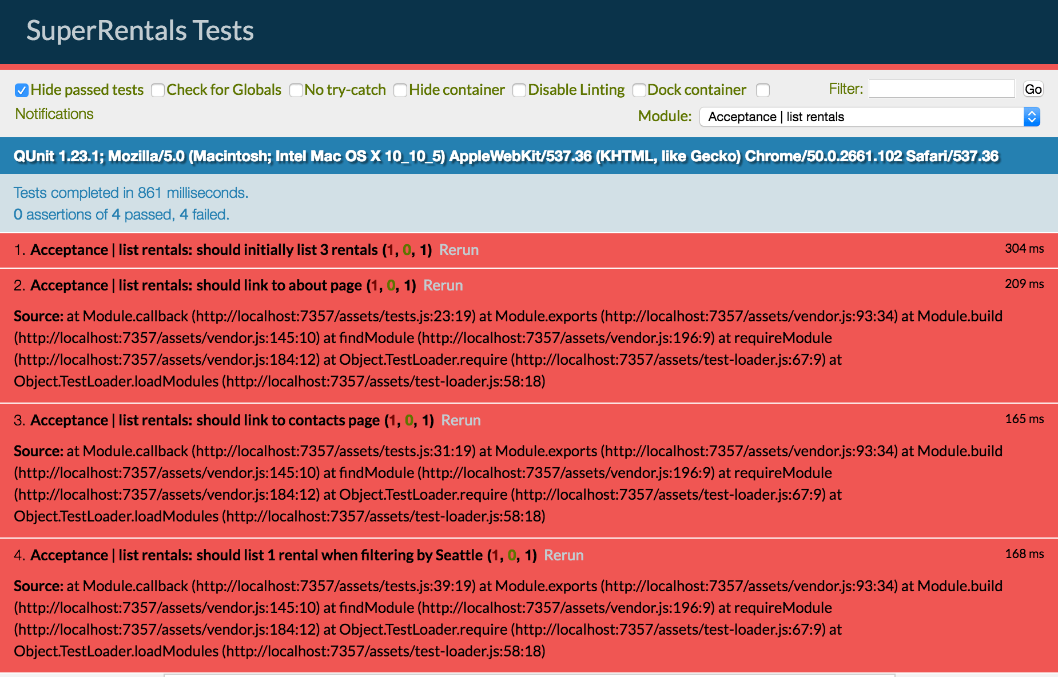Rerun the filtering by Seattle test
The height and width of the screenshot is (677, 1058).
(563, 555)
